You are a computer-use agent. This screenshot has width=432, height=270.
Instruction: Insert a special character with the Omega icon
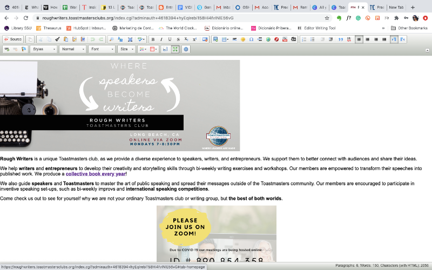point(252,39)
